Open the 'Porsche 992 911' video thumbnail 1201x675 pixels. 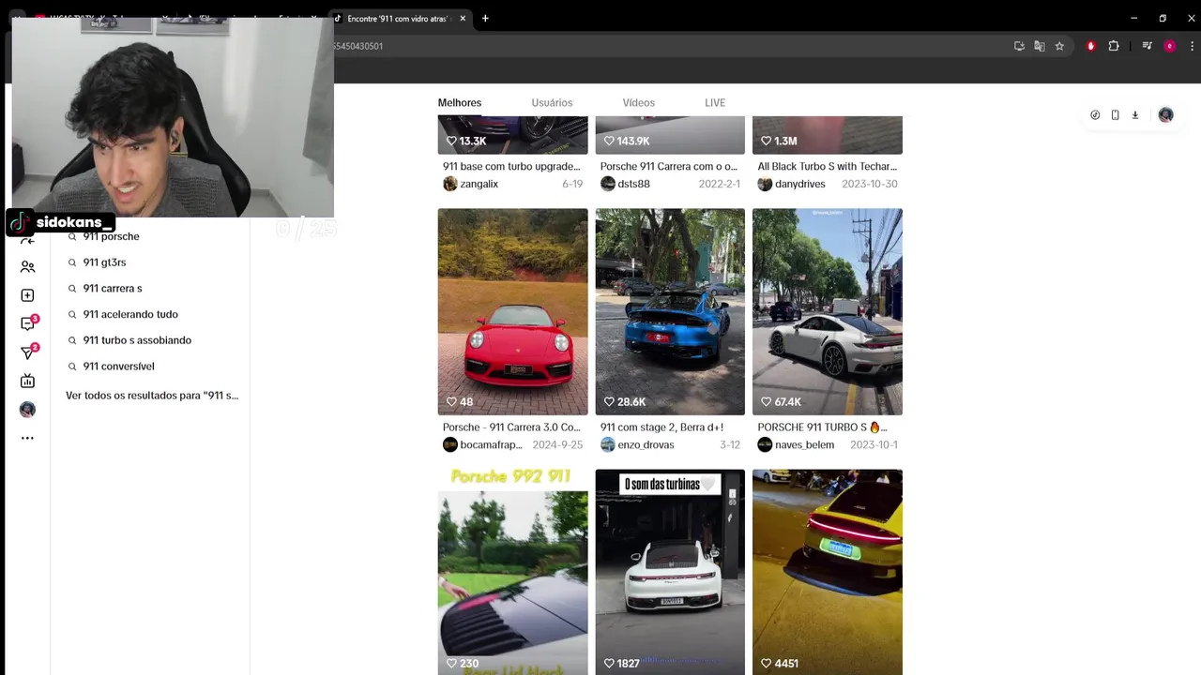coord(512,572)
